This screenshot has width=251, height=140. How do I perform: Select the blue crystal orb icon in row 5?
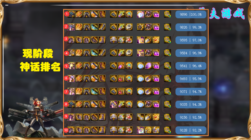pos(140,66)
